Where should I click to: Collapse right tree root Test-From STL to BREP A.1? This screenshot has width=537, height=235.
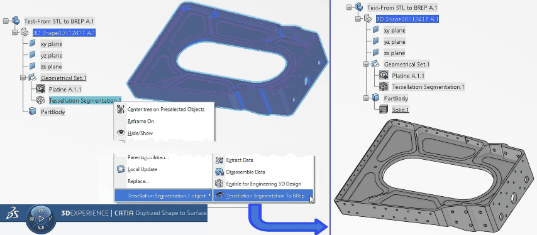349,7
